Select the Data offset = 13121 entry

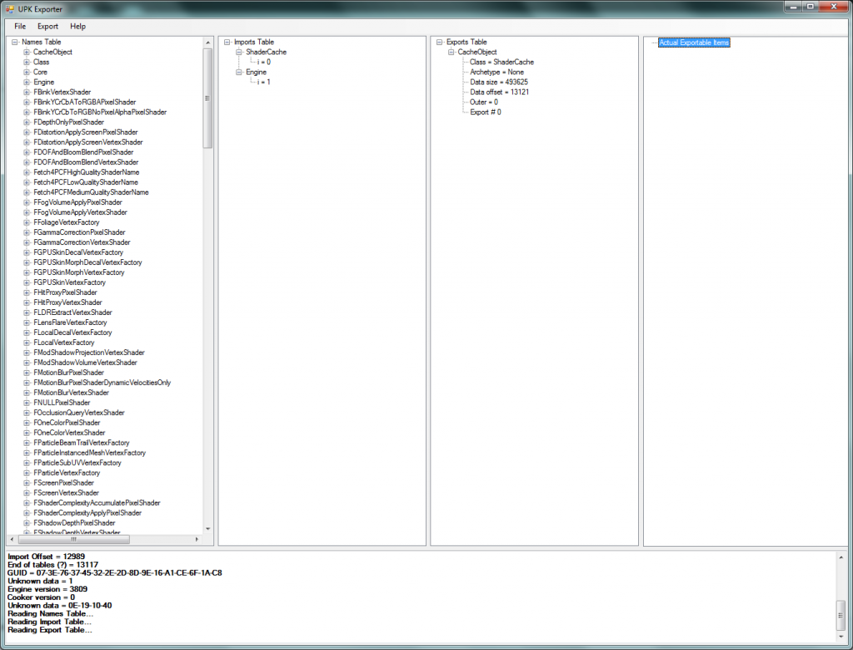pyautogui.click(x=500, y=92)
